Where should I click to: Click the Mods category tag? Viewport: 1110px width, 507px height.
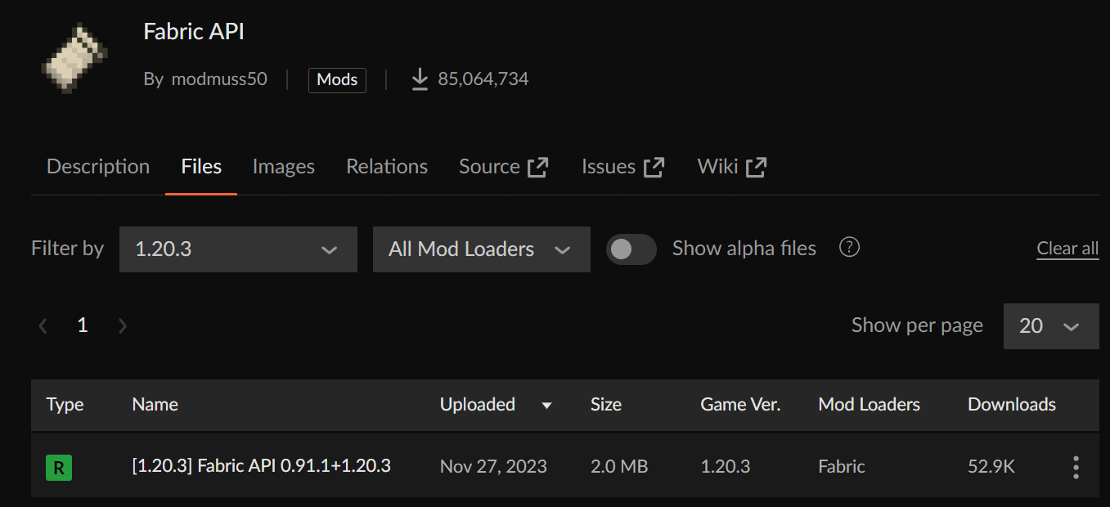pos(337,80)
